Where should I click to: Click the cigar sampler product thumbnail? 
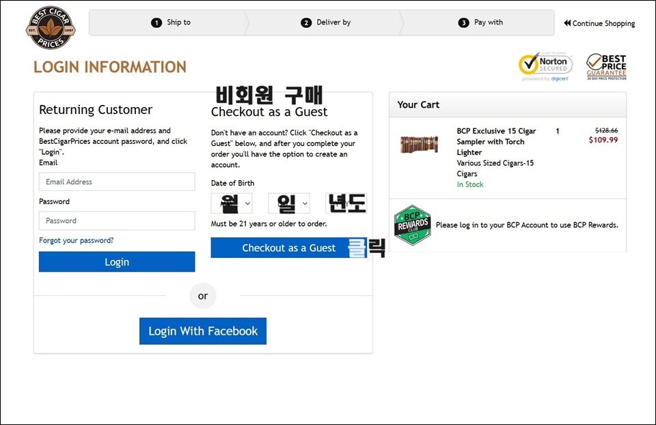419,145
